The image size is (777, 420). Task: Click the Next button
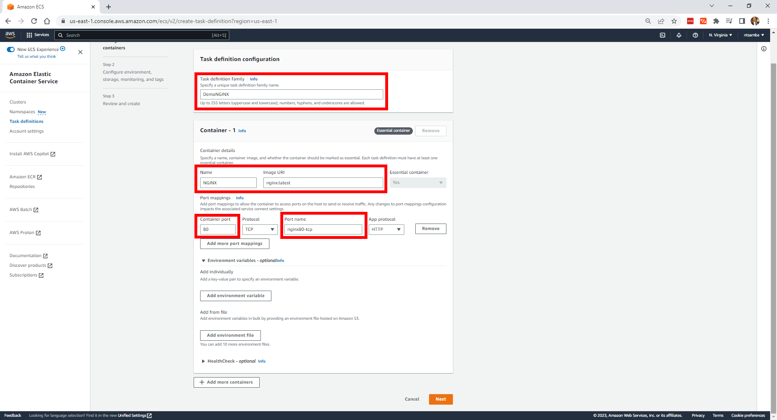441,399
